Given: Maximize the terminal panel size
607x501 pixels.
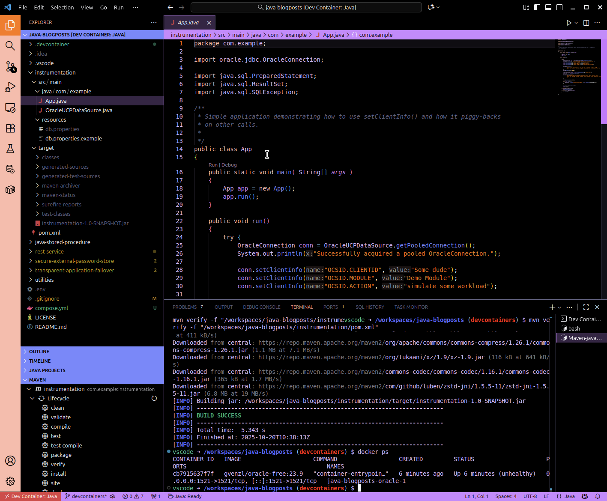Looking at the screenshot, I should click(x=586, y=307).
